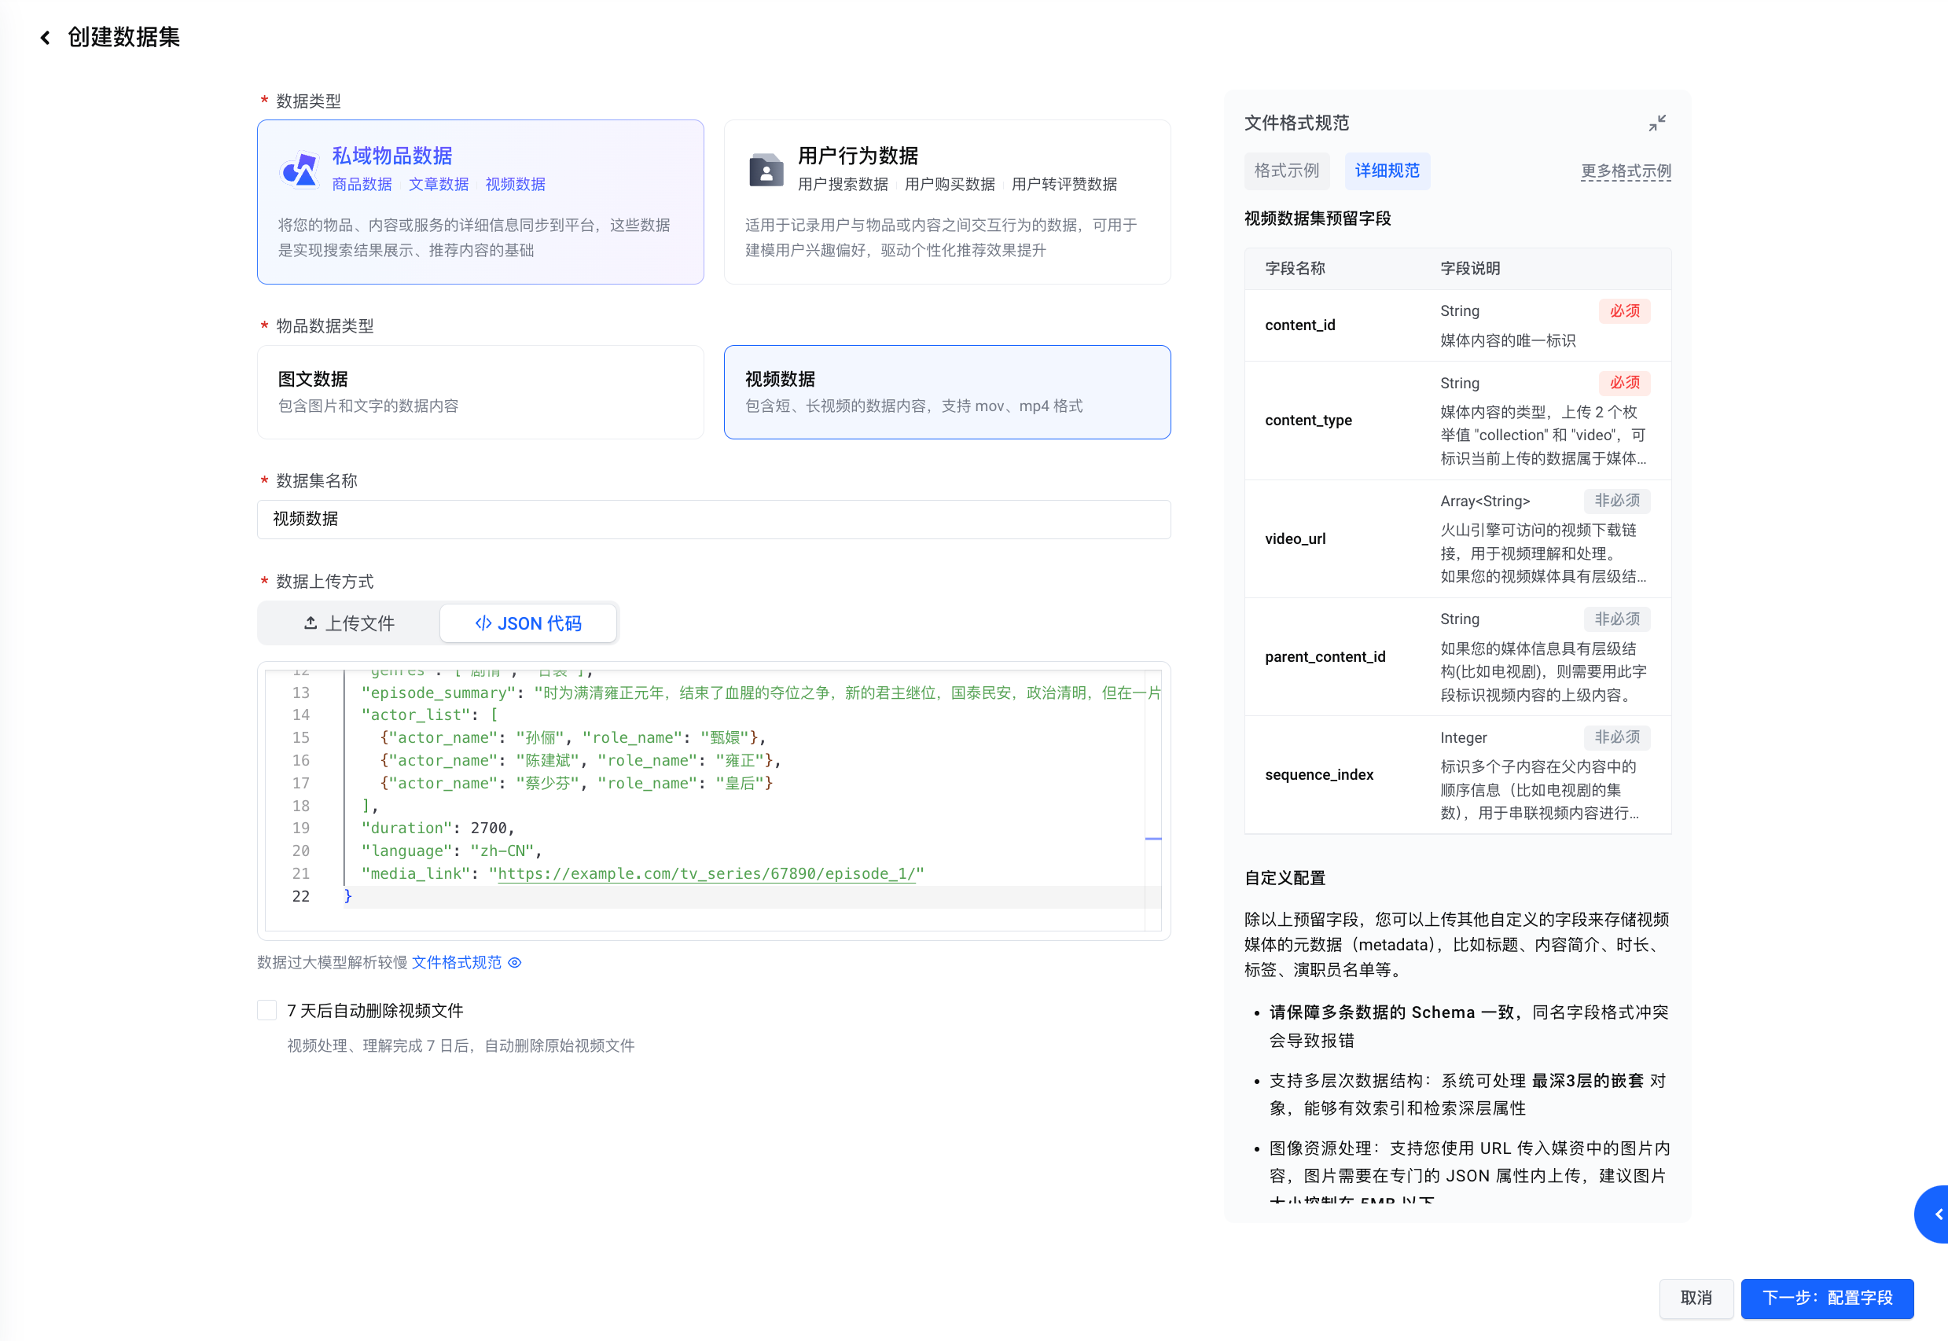Click the back arrow beside 创建数据集
The height and width of the screenshot is (1341, 1948).
click(46, 38)
